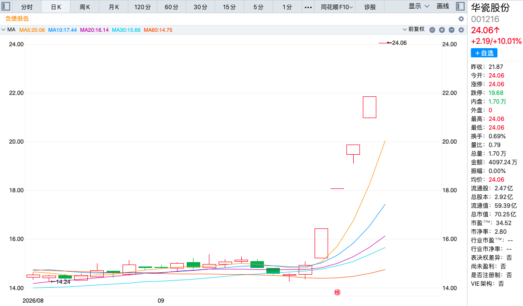Viewport: 523px width, 306px height.
Task: Open chart settings gear beside 负债很低 row
Action: 461,19
